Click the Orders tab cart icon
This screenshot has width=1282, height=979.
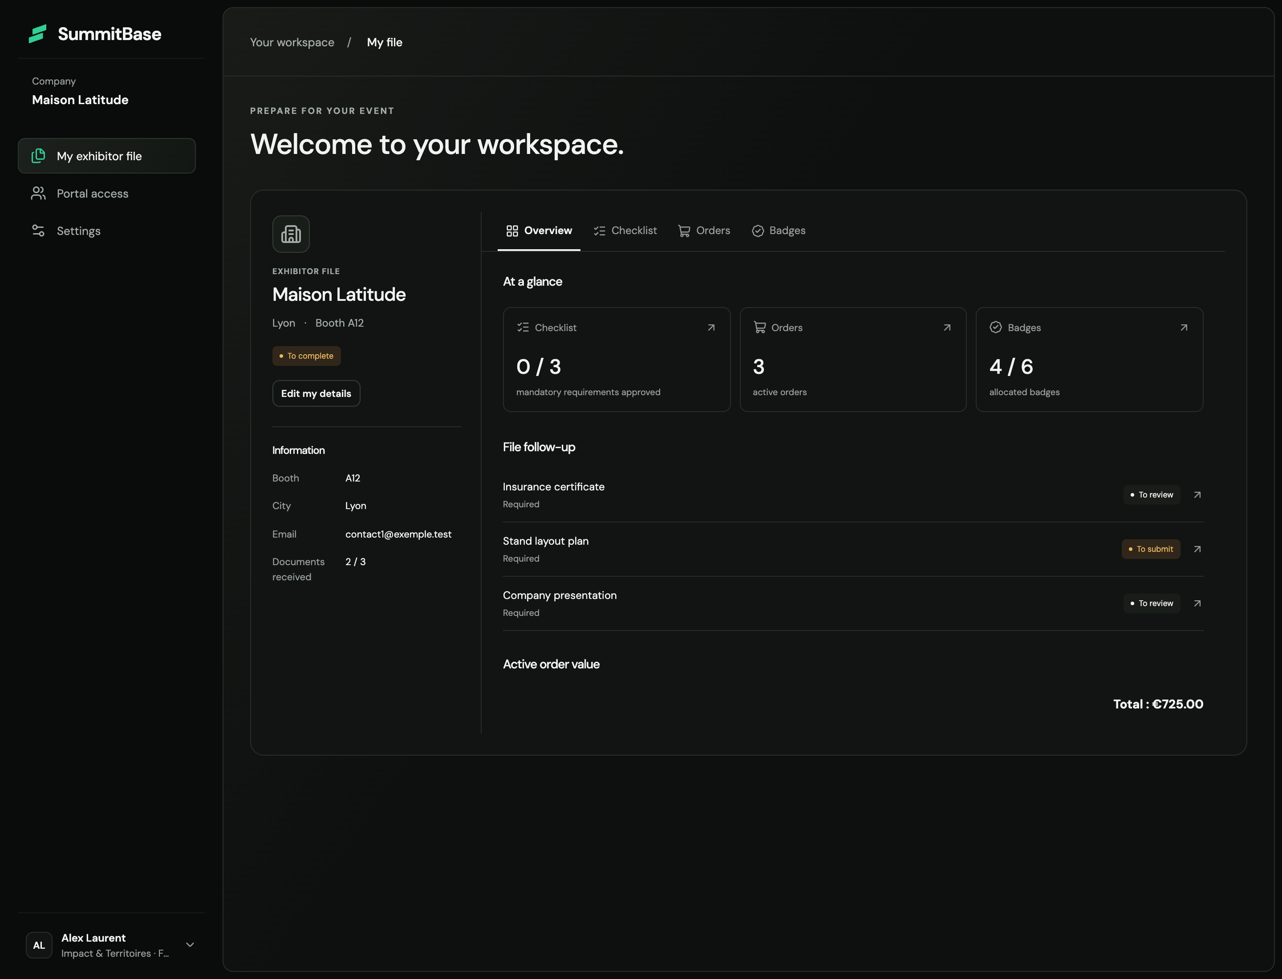click(684, 231)
